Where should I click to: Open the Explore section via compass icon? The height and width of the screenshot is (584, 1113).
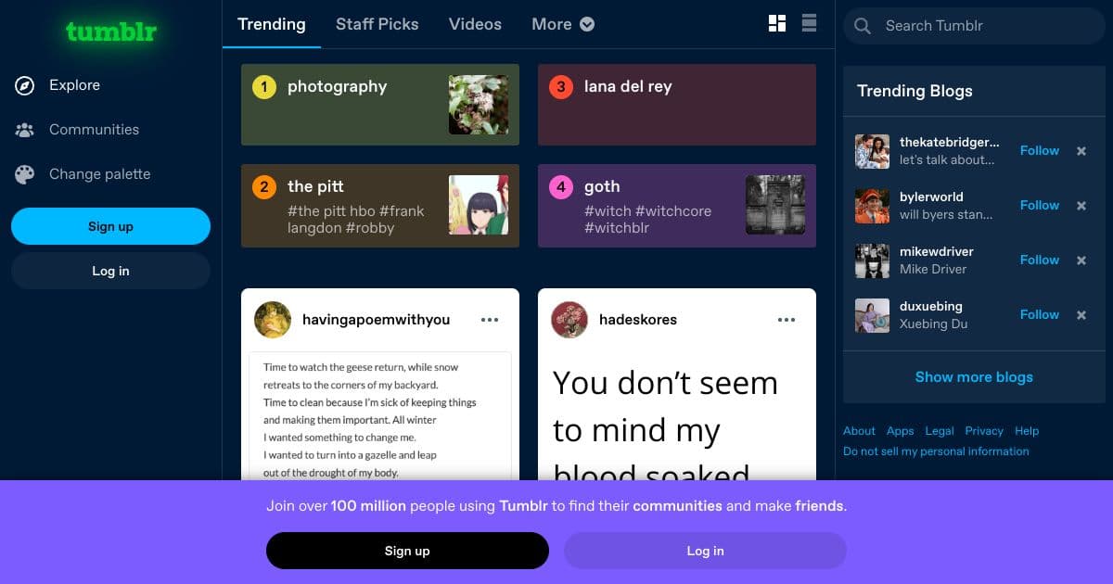(23, 84)
